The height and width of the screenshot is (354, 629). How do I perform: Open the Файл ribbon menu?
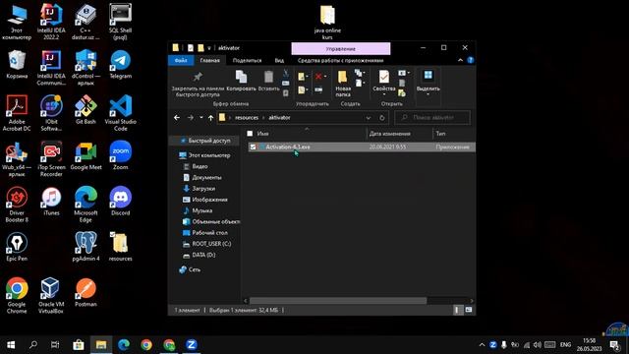point(181,60)
